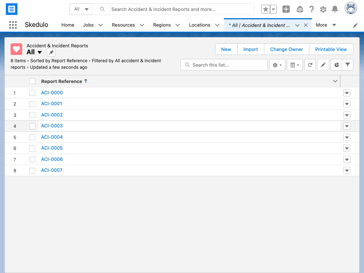Open the Favorites list dropdown arrow
364x273 pixels.
[x=273, y=9]
